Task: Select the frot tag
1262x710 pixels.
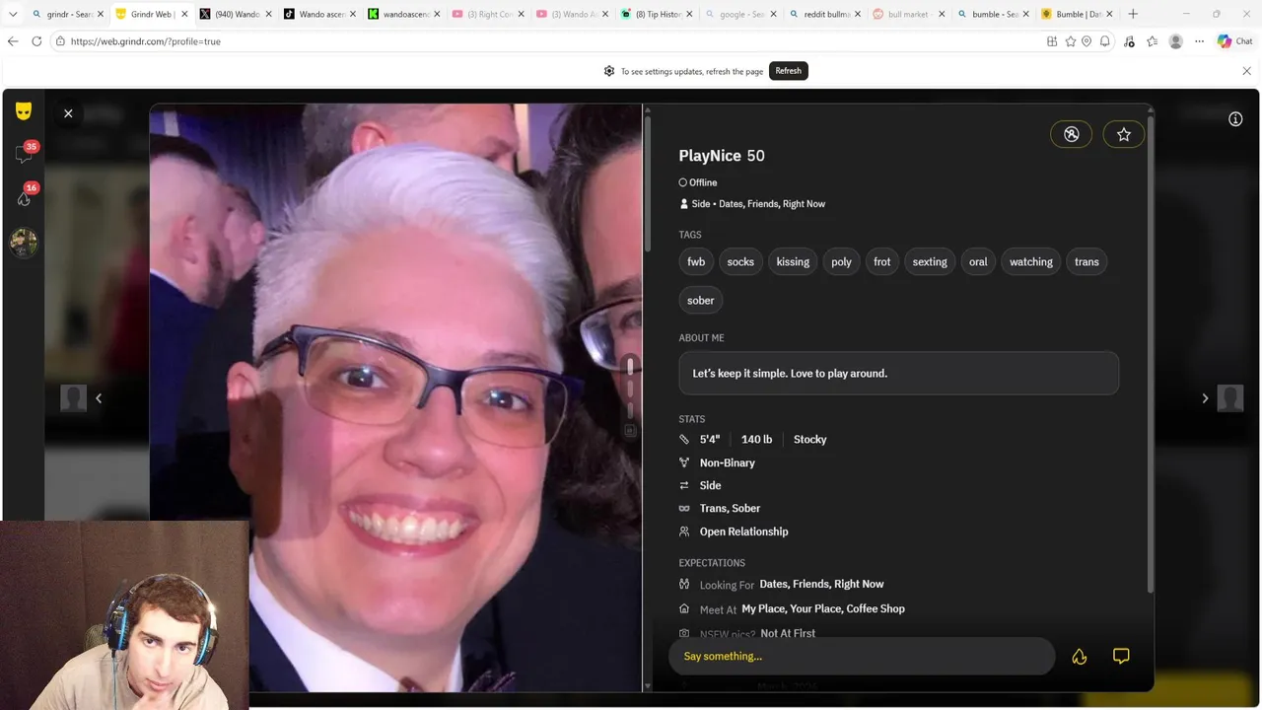Action: (x=881, y=261)
